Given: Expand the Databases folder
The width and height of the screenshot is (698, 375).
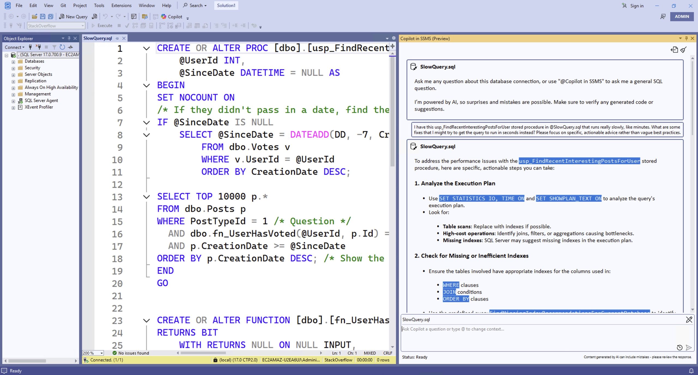Looking at the screenshot, I should [x=13, y=62].
